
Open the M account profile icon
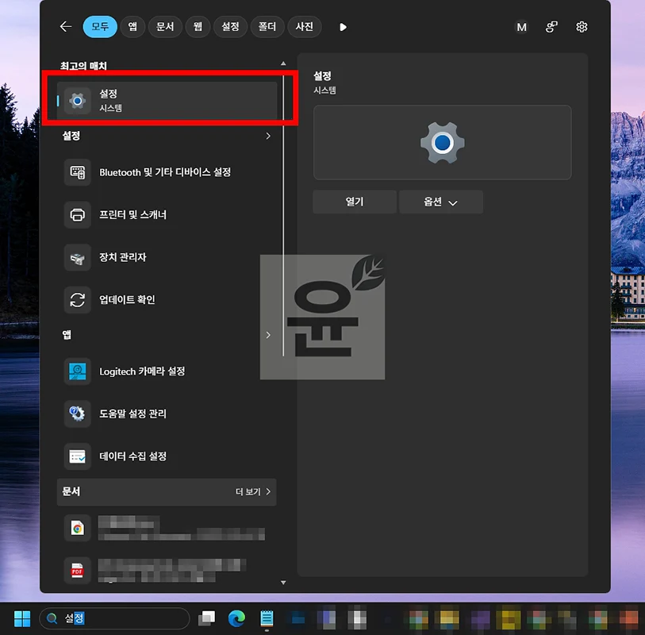tap(521, 27)
